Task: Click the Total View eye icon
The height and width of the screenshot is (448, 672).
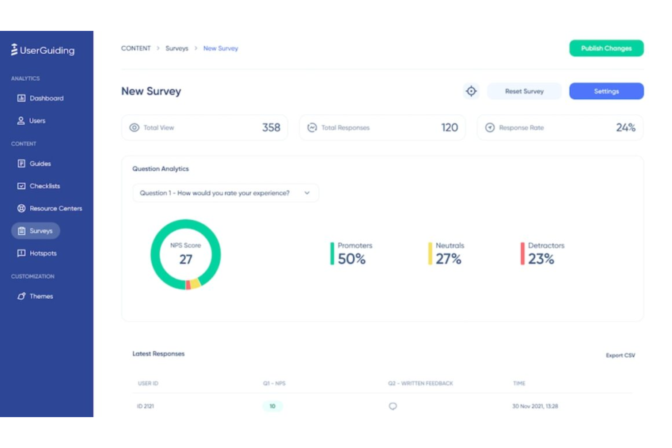Action: [x=134, y=128]
